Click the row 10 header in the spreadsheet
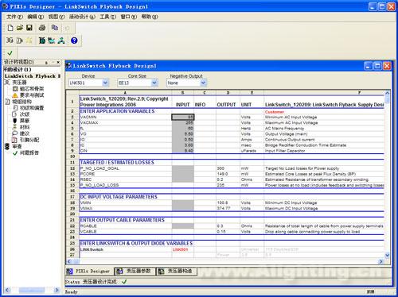Screen dimensions: 398x297 tap(72, 156)
